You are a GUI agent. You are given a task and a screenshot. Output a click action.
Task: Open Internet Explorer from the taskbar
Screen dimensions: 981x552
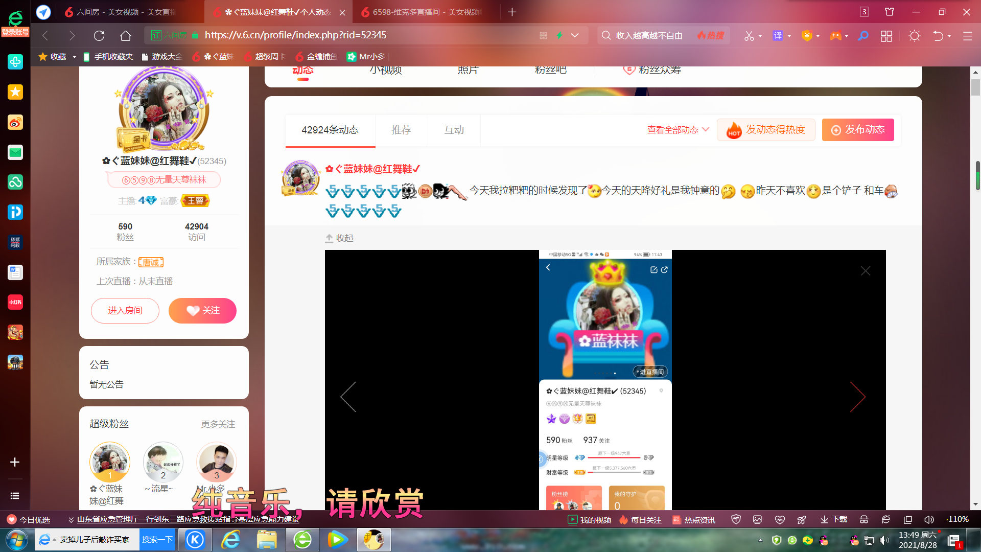(x=231, y=540)
